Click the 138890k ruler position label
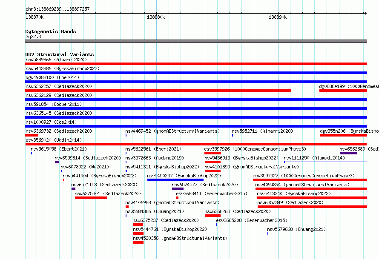This screenshot has height=259, width=379. point(278,17)
